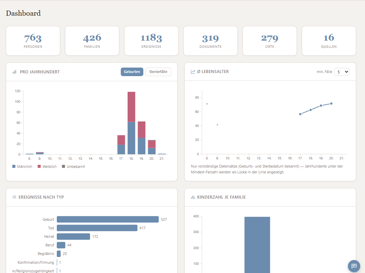Click the min. Fälle label

tap(324, 72)
